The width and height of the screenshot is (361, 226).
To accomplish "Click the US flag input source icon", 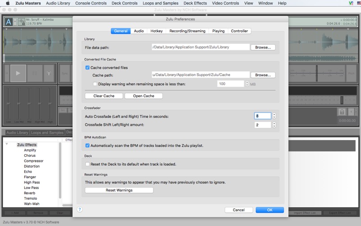I will point(359,3).
